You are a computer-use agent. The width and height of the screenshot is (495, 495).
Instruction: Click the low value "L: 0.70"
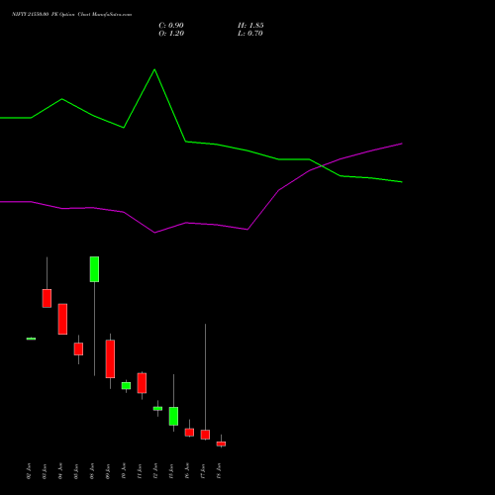[250, 34]
